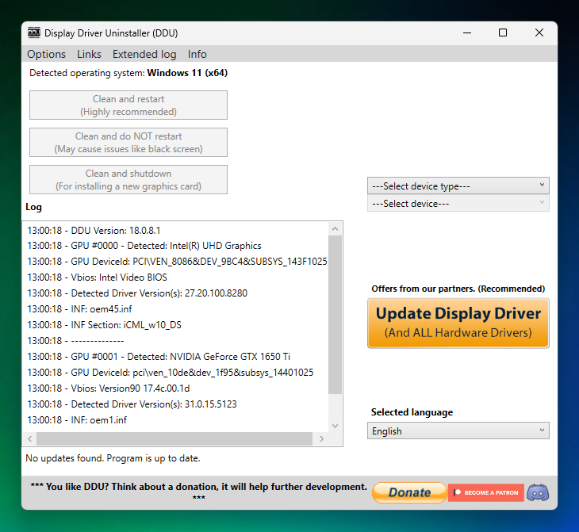Screen dimensions: 579x532
Task: Open the Selected language English dropdown
Action: click(x=458, y=431)
